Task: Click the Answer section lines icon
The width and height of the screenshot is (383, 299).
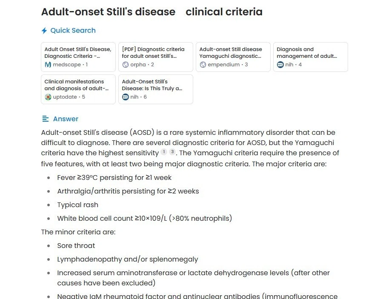Action: point(46,119)
